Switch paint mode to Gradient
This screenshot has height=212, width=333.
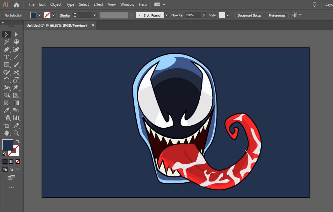click(x=11, y=162)
